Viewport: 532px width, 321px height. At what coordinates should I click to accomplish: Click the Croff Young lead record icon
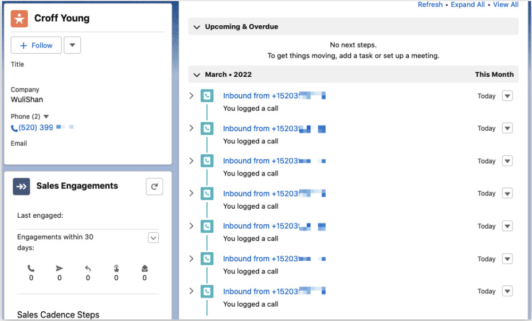click(x=19, y=19)
